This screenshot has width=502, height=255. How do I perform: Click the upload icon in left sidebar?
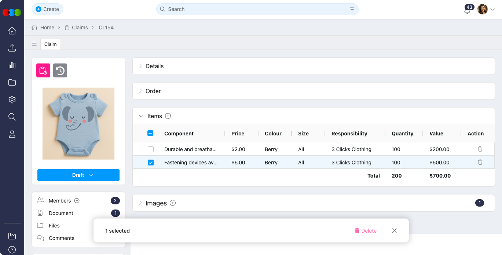pos(12,48)
